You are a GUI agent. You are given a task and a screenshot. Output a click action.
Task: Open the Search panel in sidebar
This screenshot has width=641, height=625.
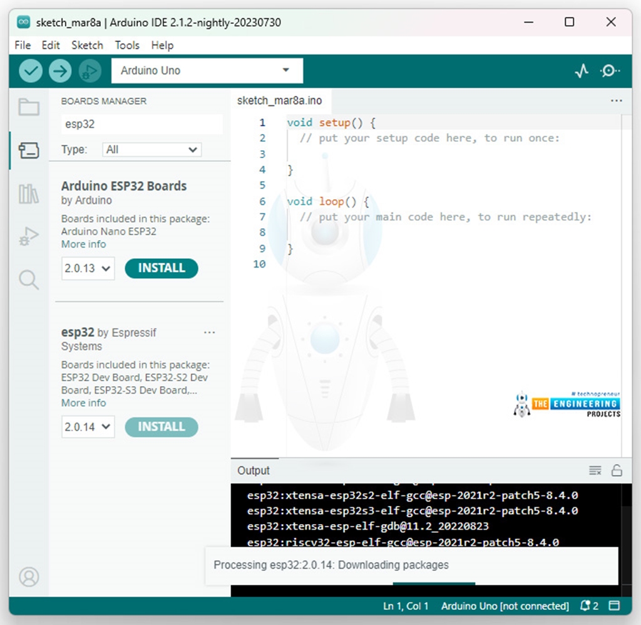29,280
